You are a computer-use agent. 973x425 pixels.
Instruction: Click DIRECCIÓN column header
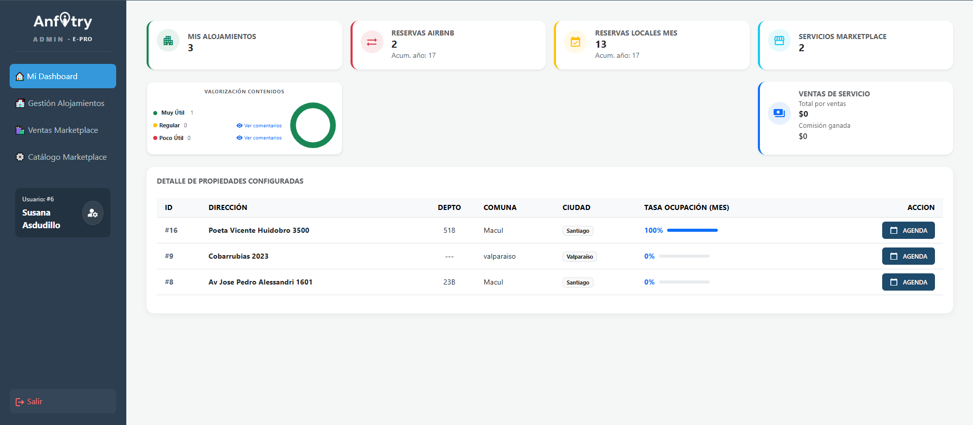(228, 207)
